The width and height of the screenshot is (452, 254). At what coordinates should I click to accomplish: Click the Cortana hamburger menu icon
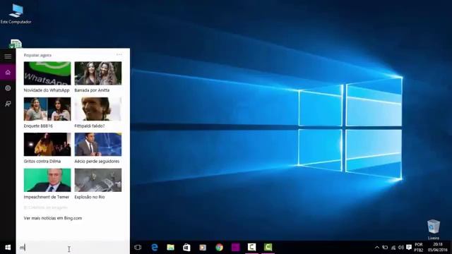pos(8,56)
